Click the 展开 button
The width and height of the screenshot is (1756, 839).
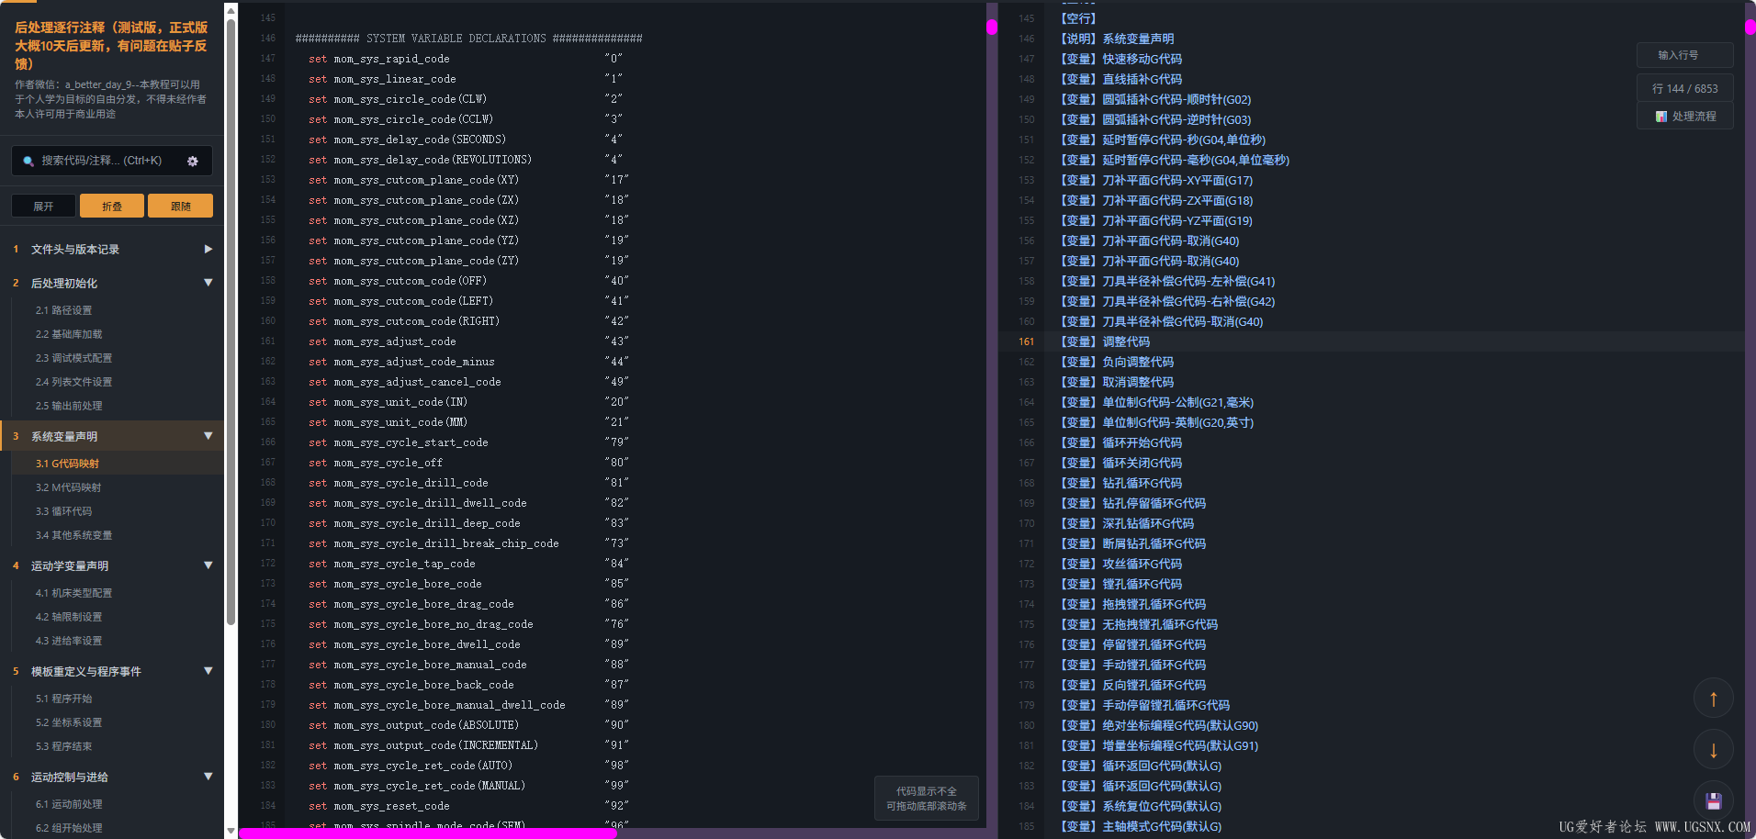coord(43,206)
